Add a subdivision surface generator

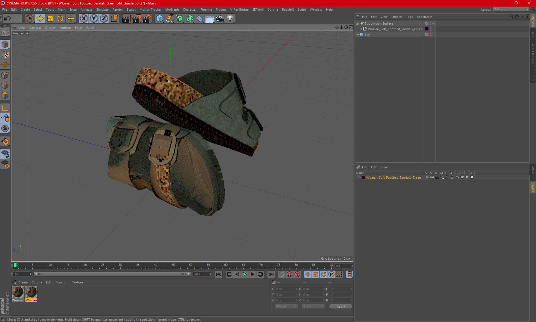(x=180, y=19)
